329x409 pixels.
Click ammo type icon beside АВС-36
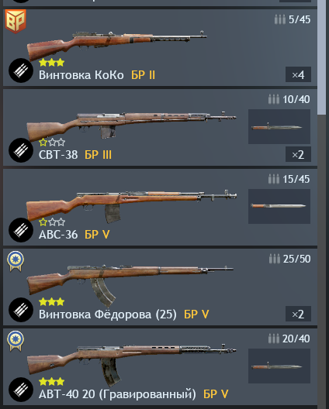coord(21,230)
